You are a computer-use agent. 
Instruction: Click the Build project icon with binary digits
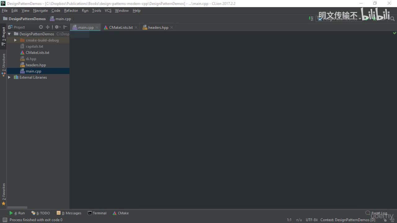pos(311,19)
